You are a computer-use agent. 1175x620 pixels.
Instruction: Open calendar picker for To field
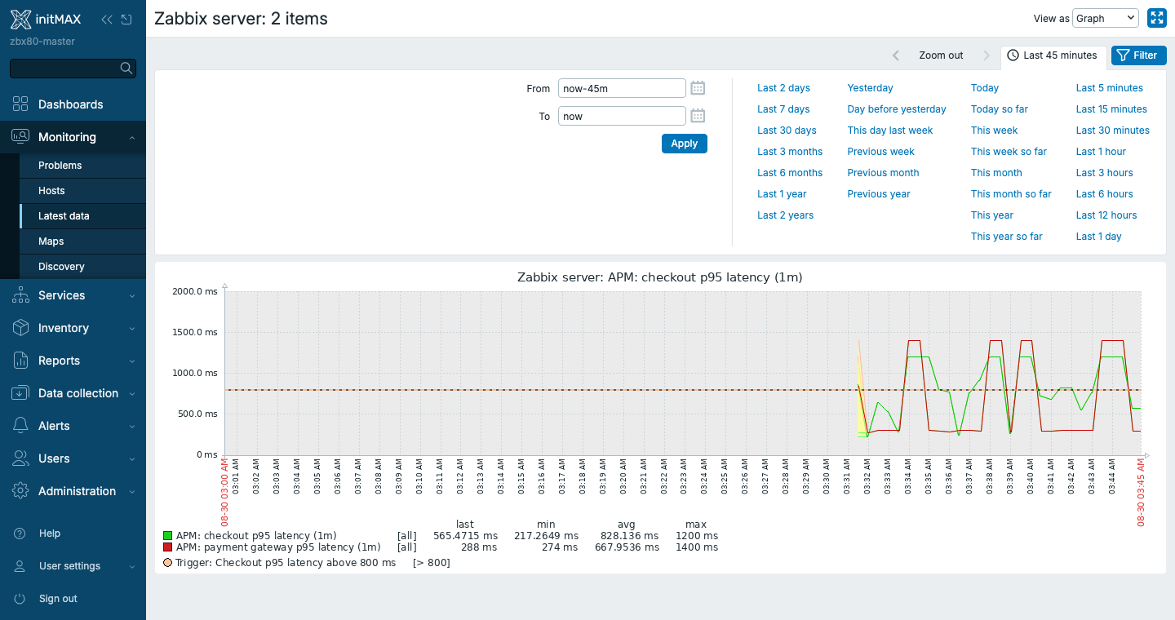tap(698, 116)
